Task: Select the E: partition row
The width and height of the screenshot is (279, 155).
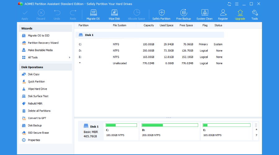Action: click(x=150, y=57)
